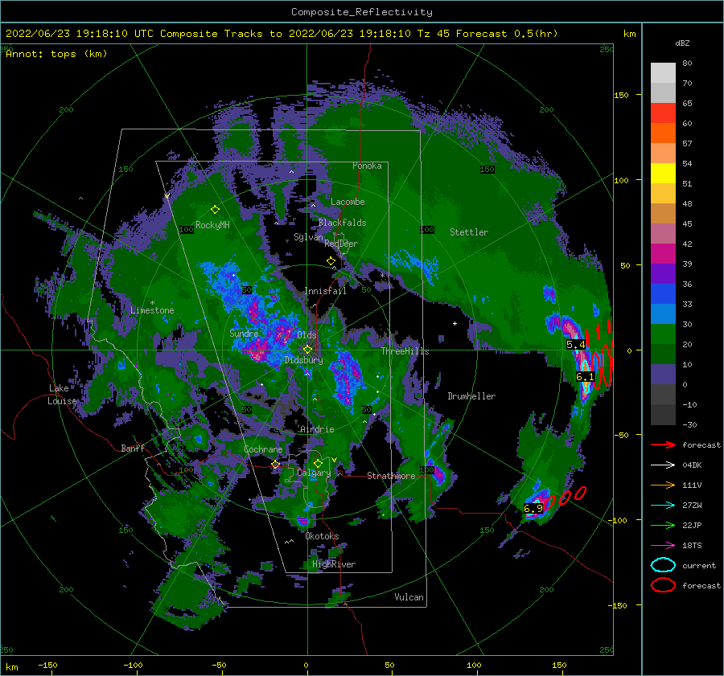724x676 pixels.
Task: Click the yellow diamond marker at Olds
Action: [x=307, y=350]
